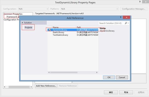
Task: Uncheck the DynamicLibrary project checkbox
Action: pos(49,30)
